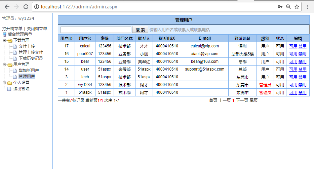Click the caicai@vip.com email cell
314x169 pixels.
click(x=205, y=46)
